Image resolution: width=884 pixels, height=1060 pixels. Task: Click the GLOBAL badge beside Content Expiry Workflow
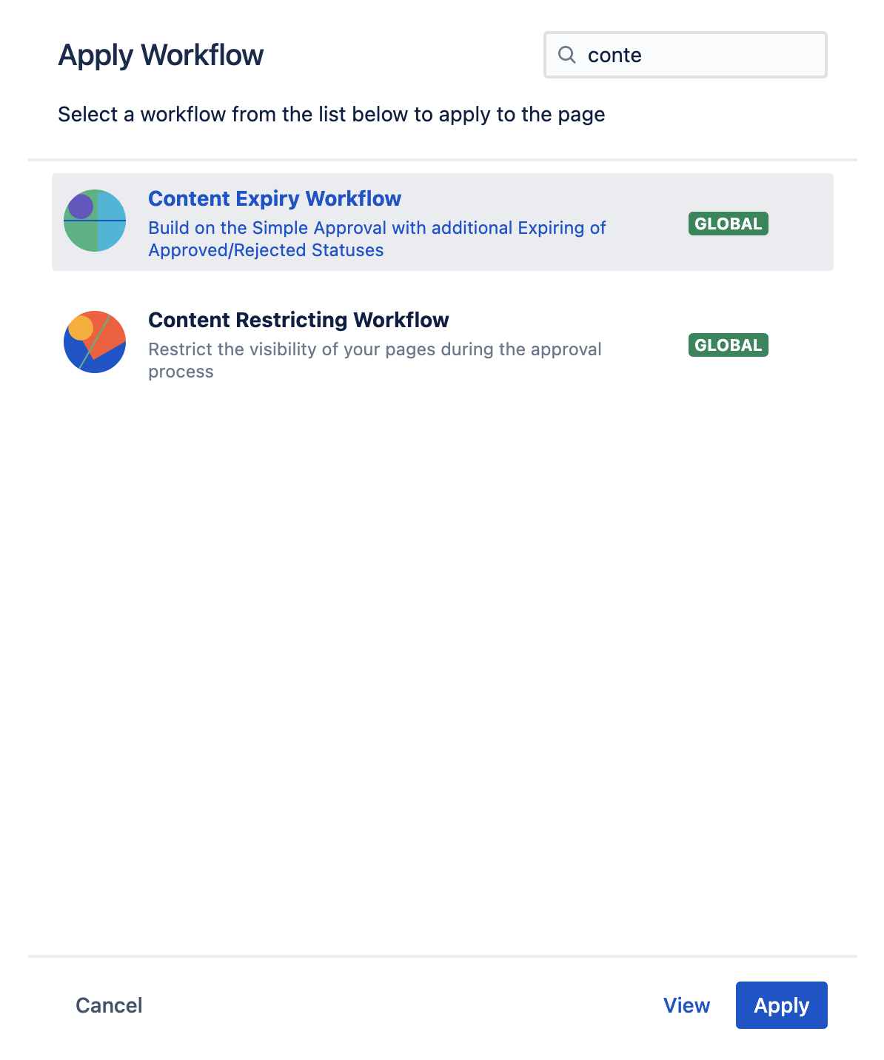tap(728, 224)
